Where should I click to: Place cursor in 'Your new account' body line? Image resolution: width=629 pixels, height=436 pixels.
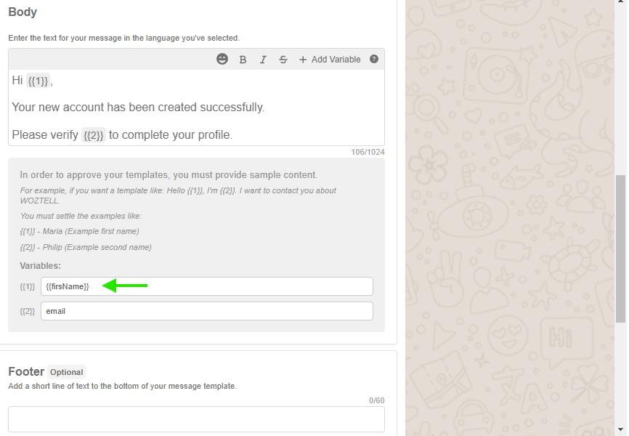[x=138, y=108]
